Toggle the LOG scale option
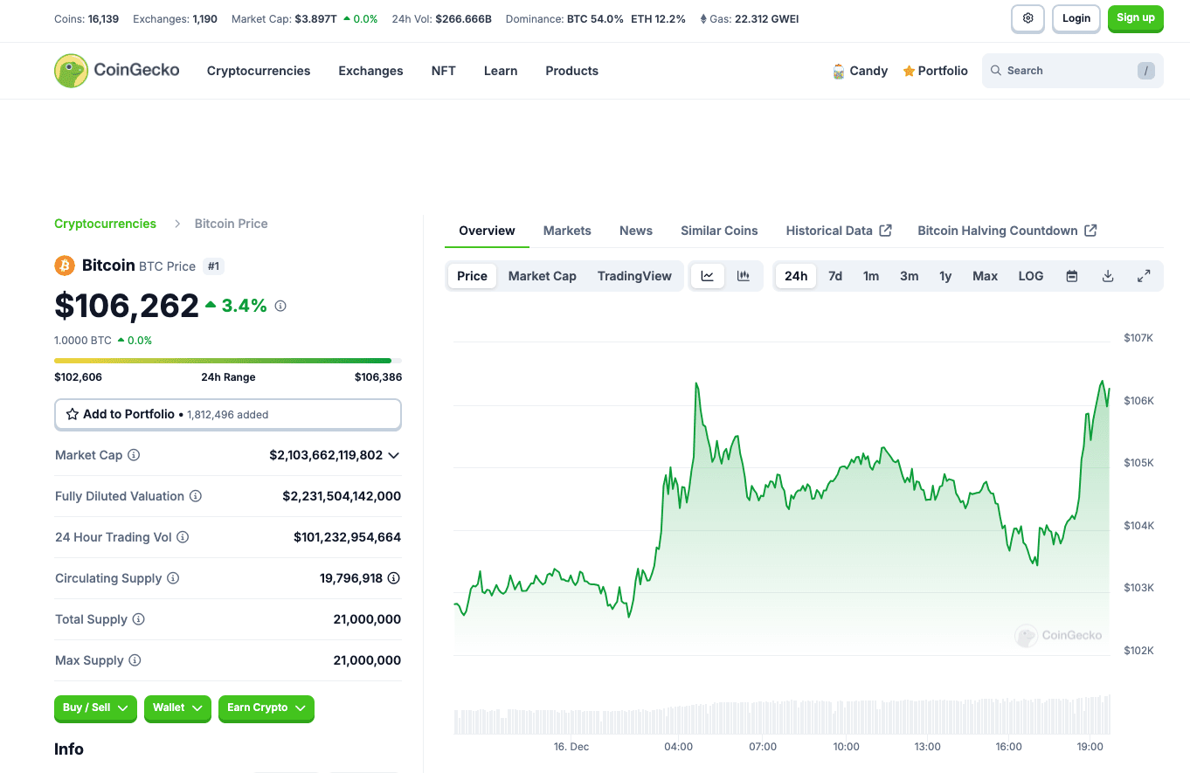The height and width of the screenshot is (773, 1190). coord(1031,276)
